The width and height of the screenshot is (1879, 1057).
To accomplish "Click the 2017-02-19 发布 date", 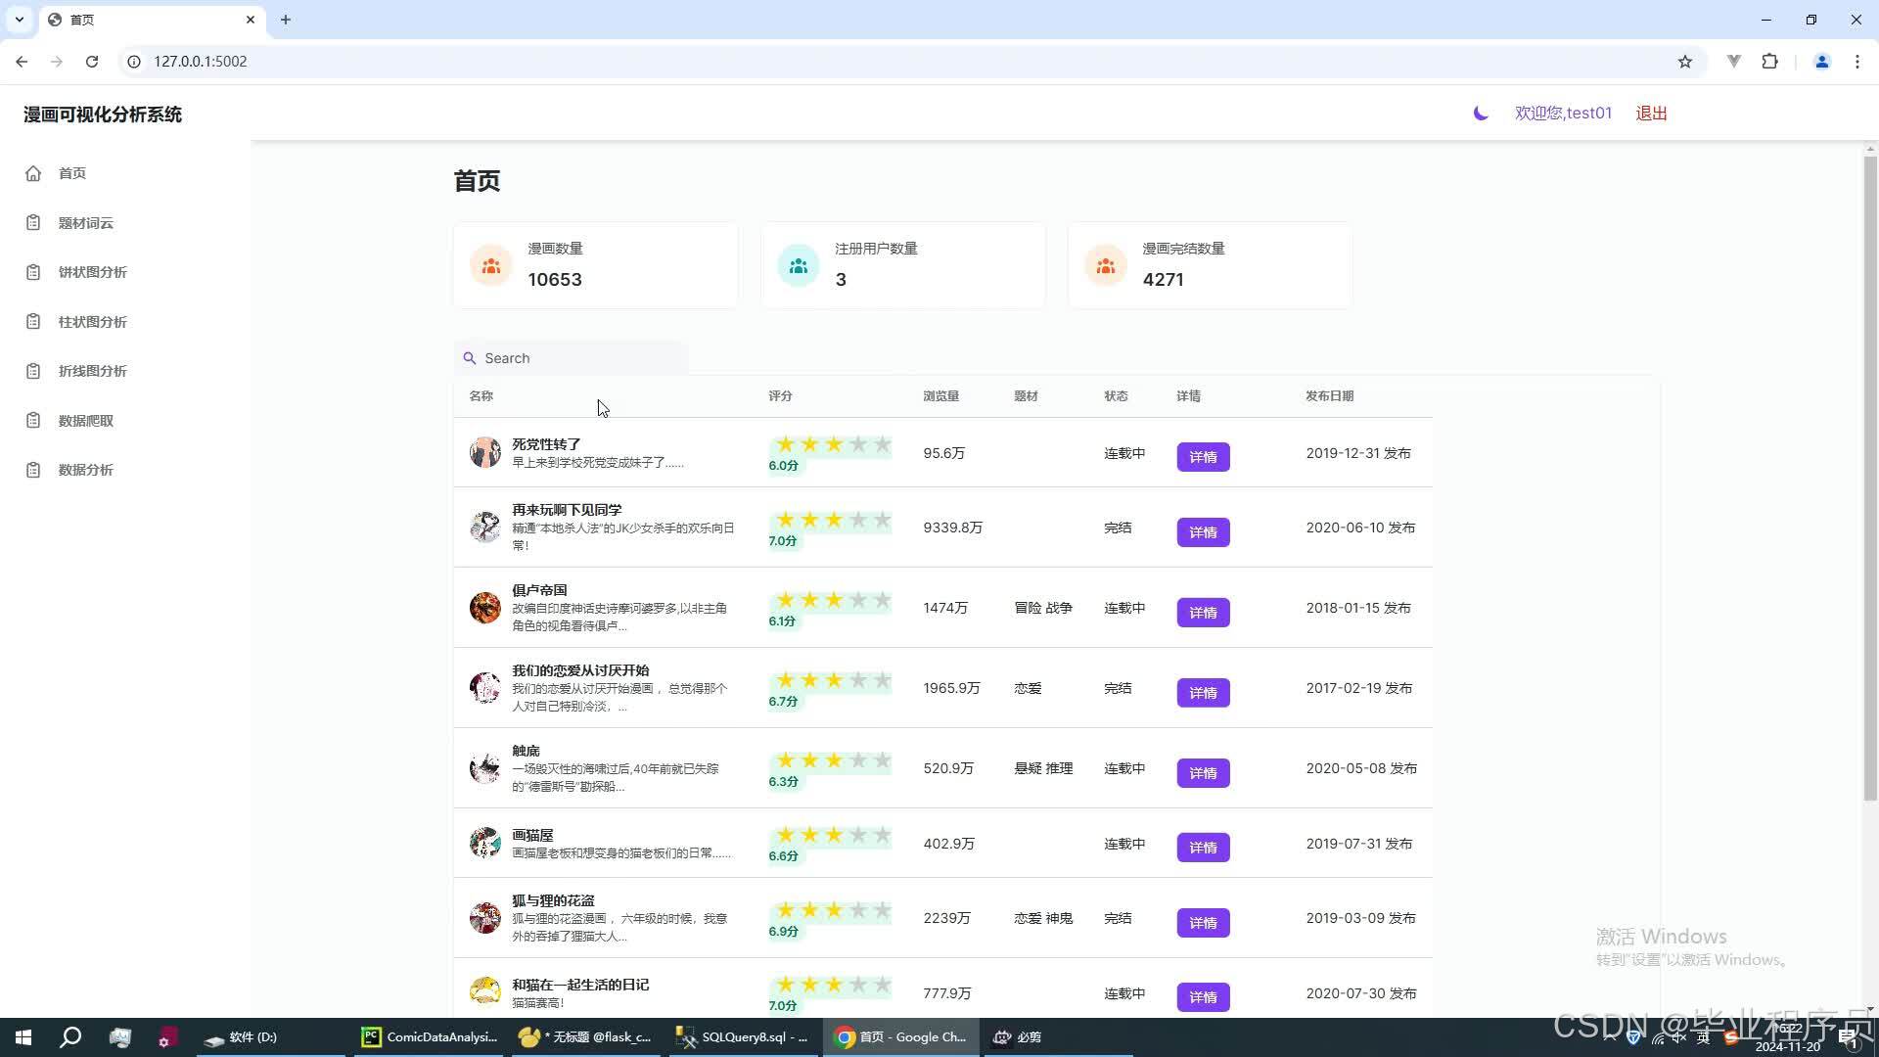I will click(1359, 688).
